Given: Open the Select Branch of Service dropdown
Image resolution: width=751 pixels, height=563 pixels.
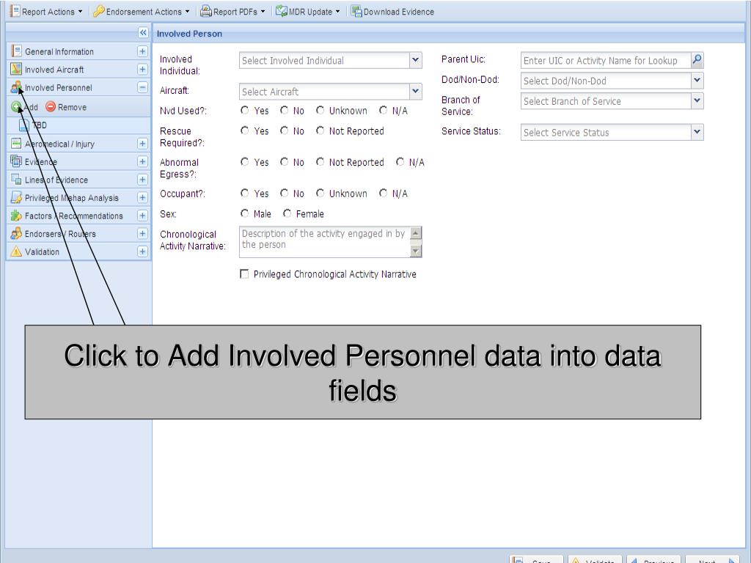Looking at the screenshot, I should (697, 100).
